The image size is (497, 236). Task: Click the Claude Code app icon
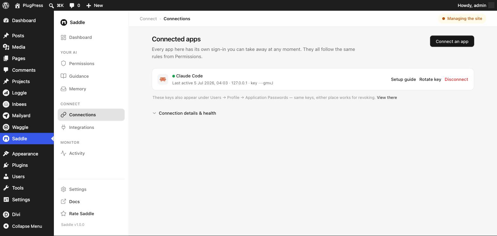(x=163, y=79)
